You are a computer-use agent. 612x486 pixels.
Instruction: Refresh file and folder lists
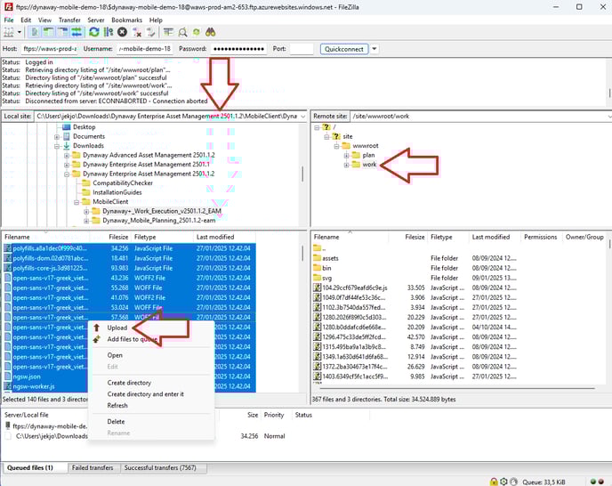click(x=94, y=32)
